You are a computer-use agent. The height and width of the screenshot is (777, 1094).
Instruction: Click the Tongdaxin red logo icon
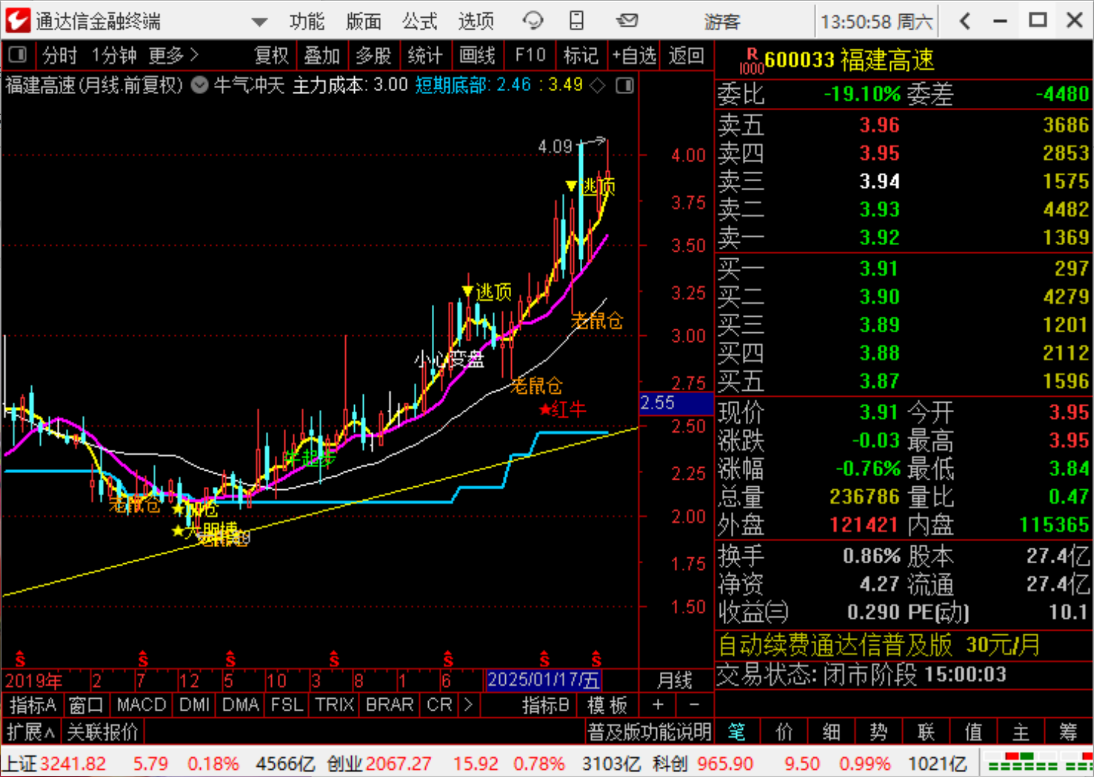(18, 21)
